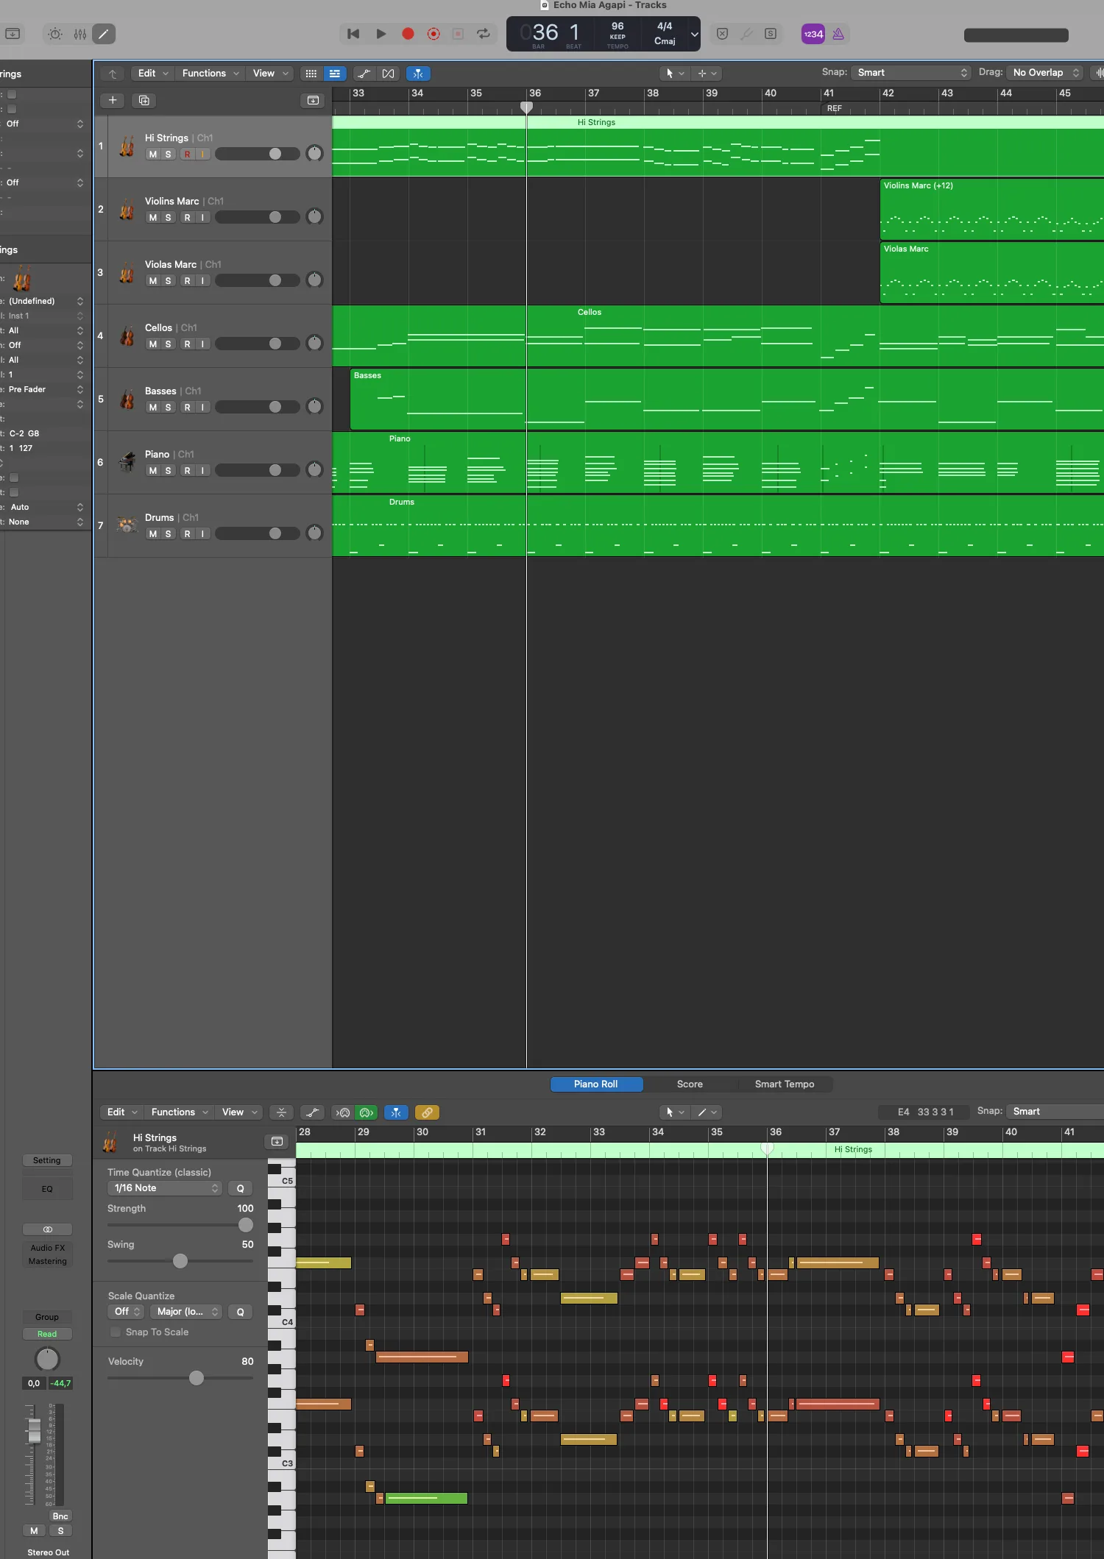The width and height of the screenshot is (1104, 1559).
Task: Change the Snap setting from Smart
Action: (x=911, y=73)
